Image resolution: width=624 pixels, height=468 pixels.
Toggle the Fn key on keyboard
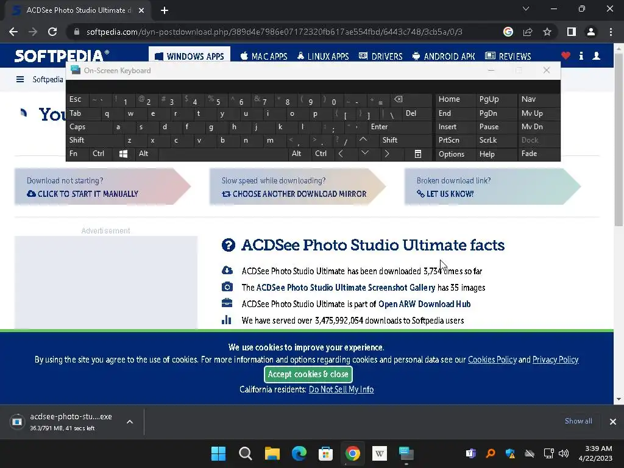pos(77,154)
